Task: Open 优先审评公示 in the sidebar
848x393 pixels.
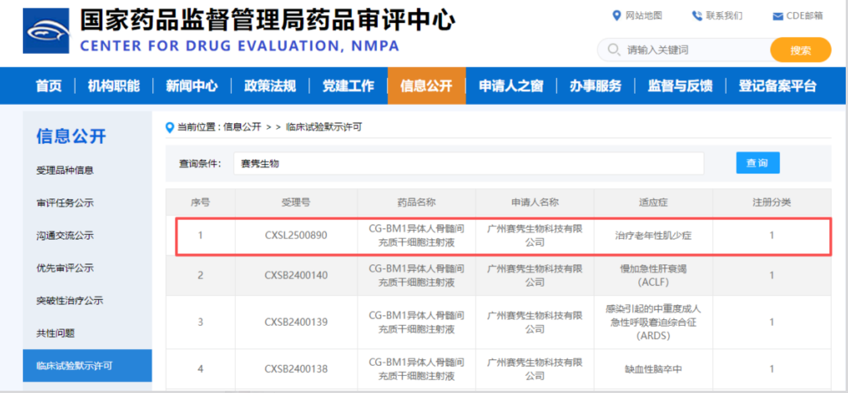Action: point(64,268)
